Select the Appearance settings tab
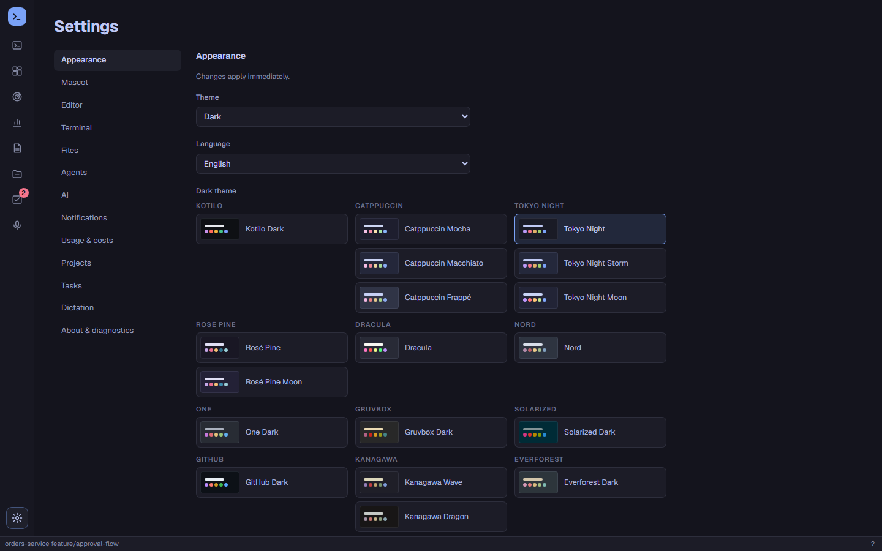 (x=118, y=60)
